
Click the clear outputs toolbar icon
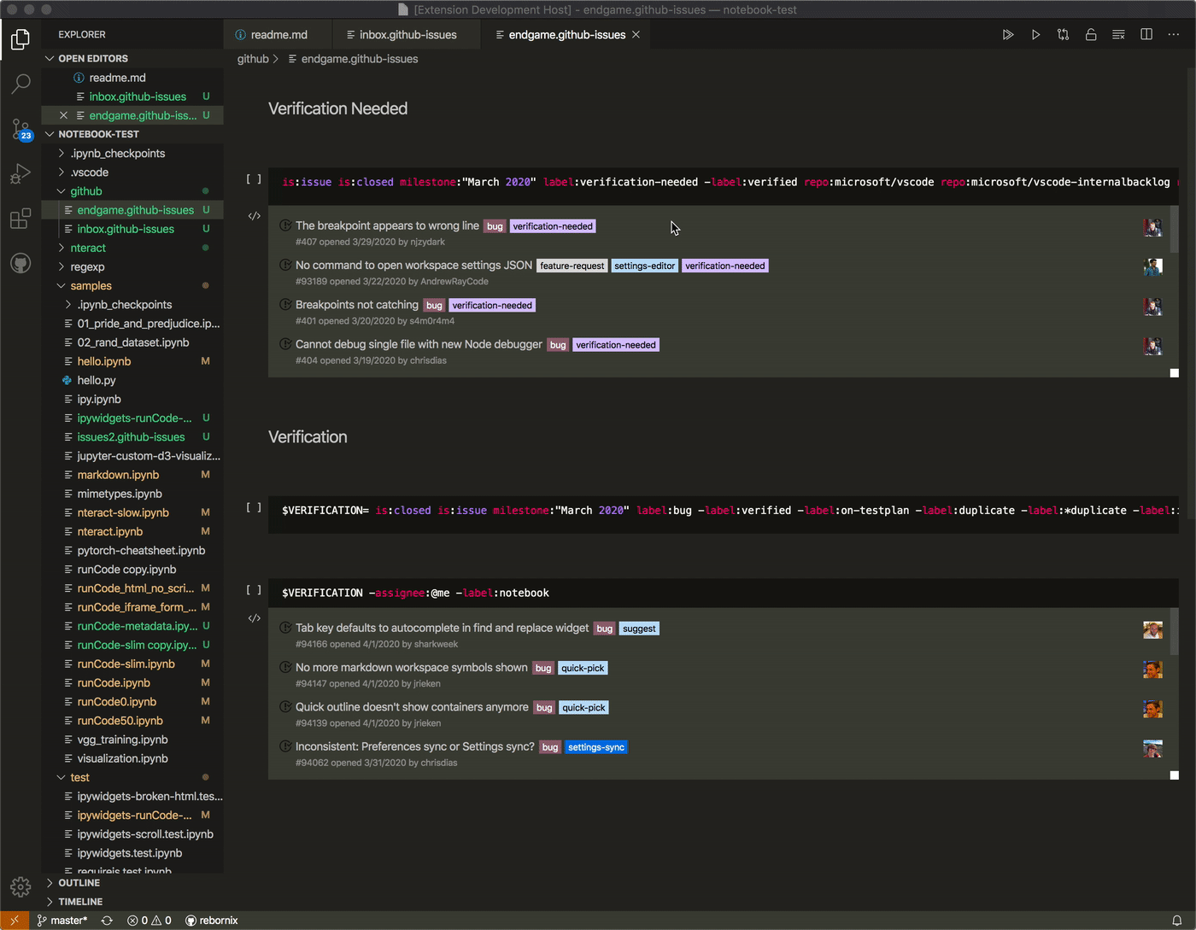pyautogui.click(x=1118, y=35)
